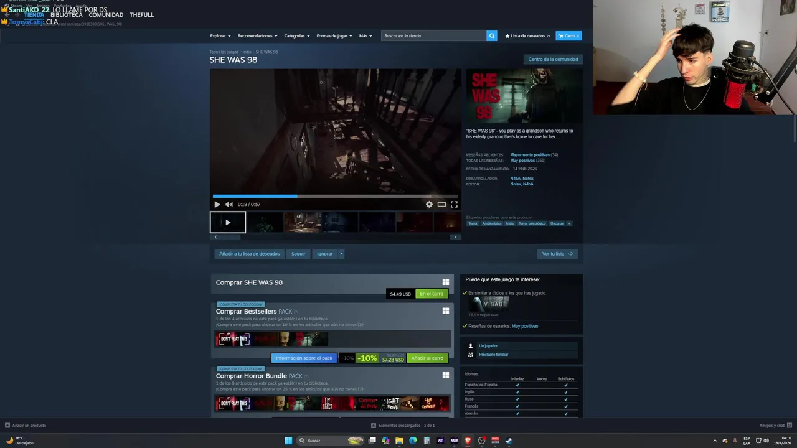797x448 pixels.
Task: Toggle theater mode on the video player
Action: [x=441, y=204]
